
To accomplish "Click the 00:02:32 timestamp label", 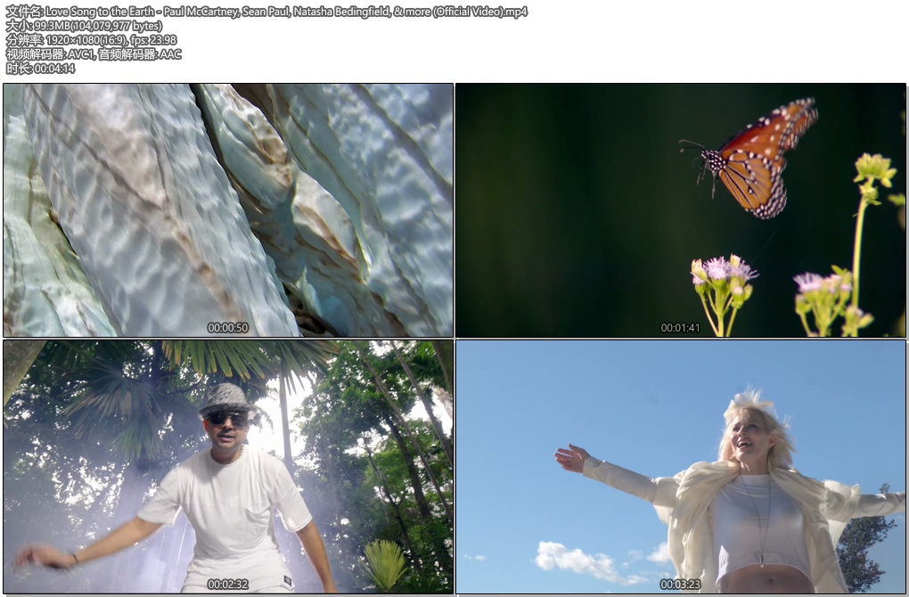I will point(228,585).
